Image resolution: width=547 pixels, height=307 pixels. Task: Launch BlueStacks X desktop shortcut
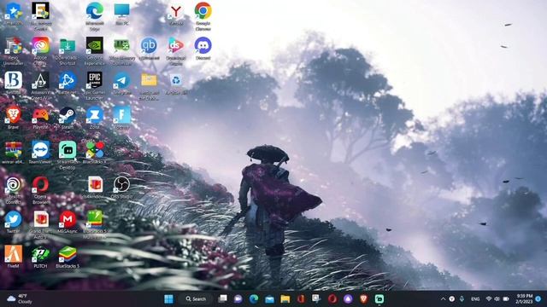[95, 150]
